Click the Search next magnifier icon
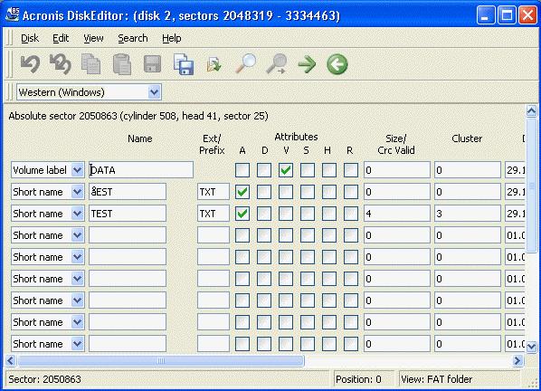Viewport: 541px width, 391px height. [x=276, y=64]
